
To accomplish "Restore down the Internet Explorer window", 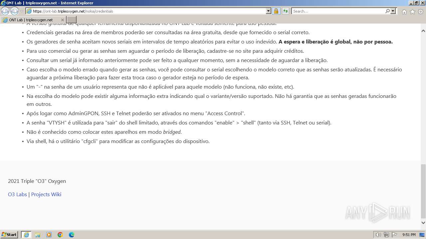I will point(416,3).
